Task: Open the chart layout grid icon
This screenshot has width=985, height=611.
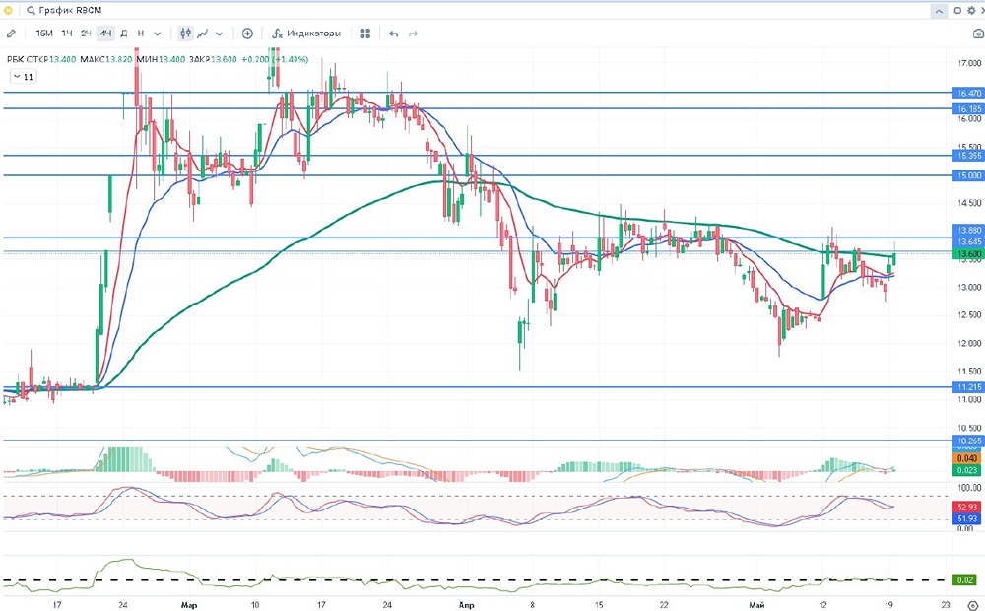Action: click(x=365, y=34)
